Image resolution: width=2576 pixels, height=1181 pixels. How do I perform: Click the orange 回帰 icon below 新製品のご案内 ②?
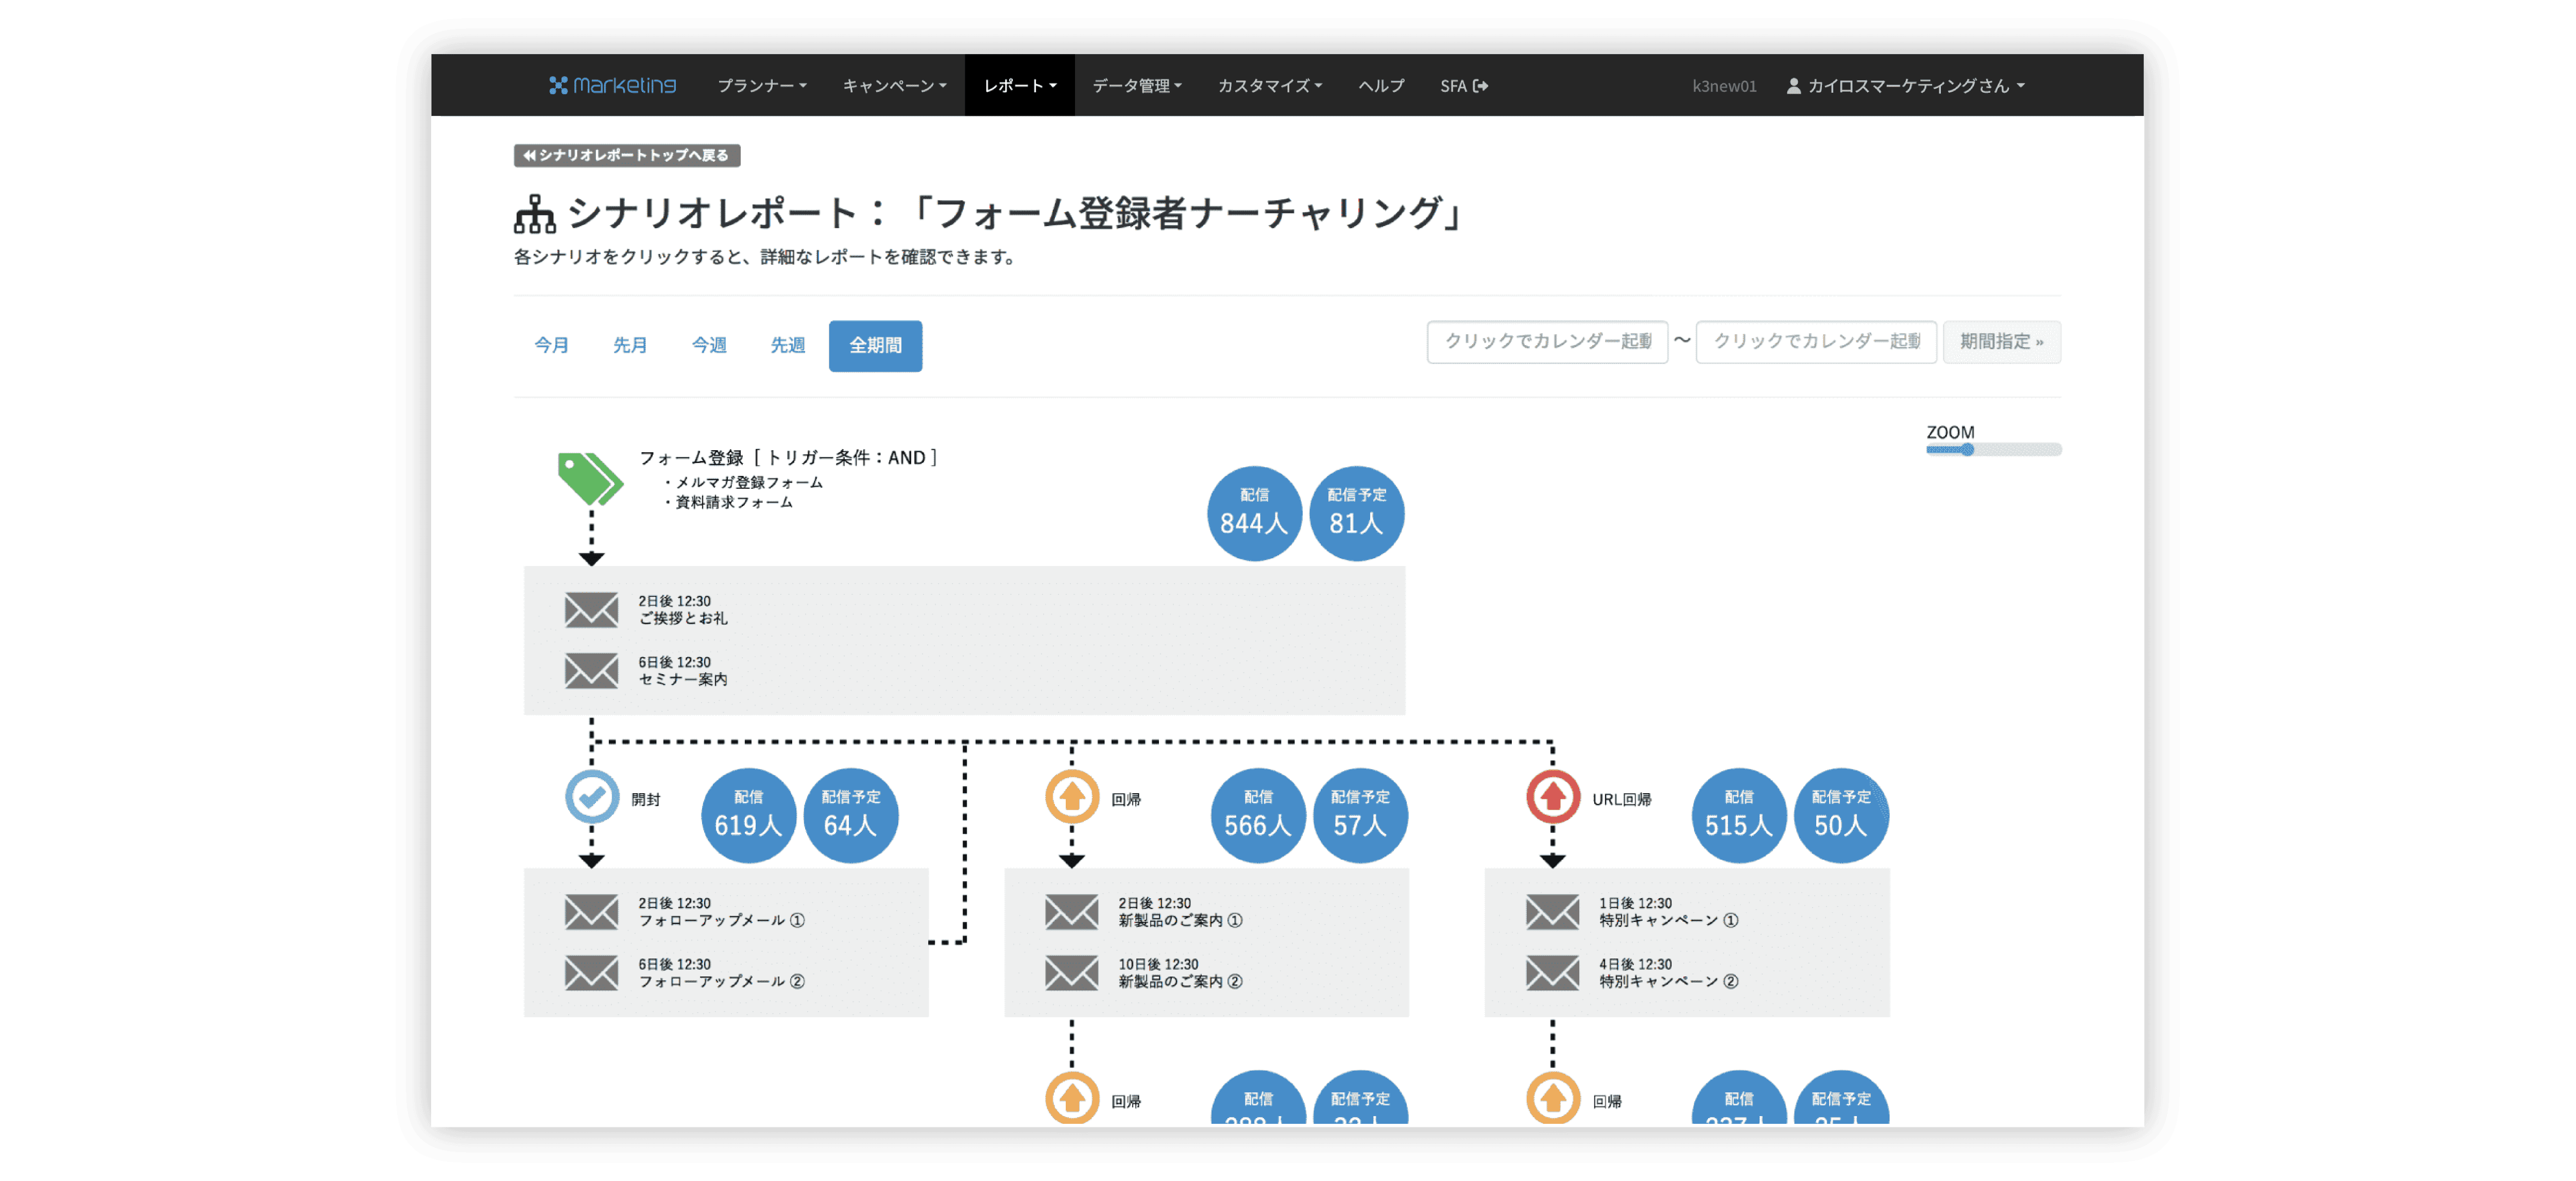pyautogui.click(x=1072, y=1098)
